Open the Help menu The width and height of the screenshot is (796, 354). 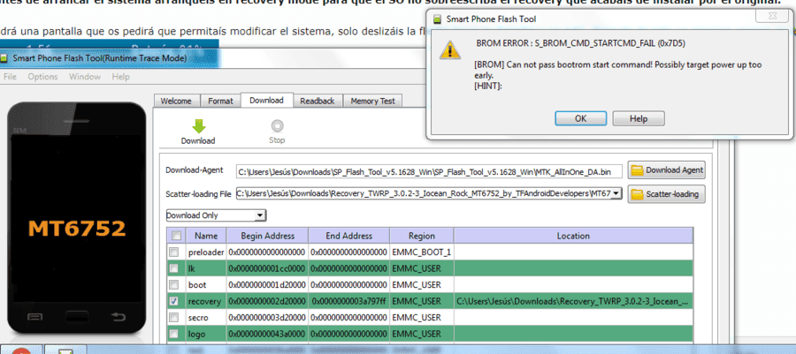point(120,77)
